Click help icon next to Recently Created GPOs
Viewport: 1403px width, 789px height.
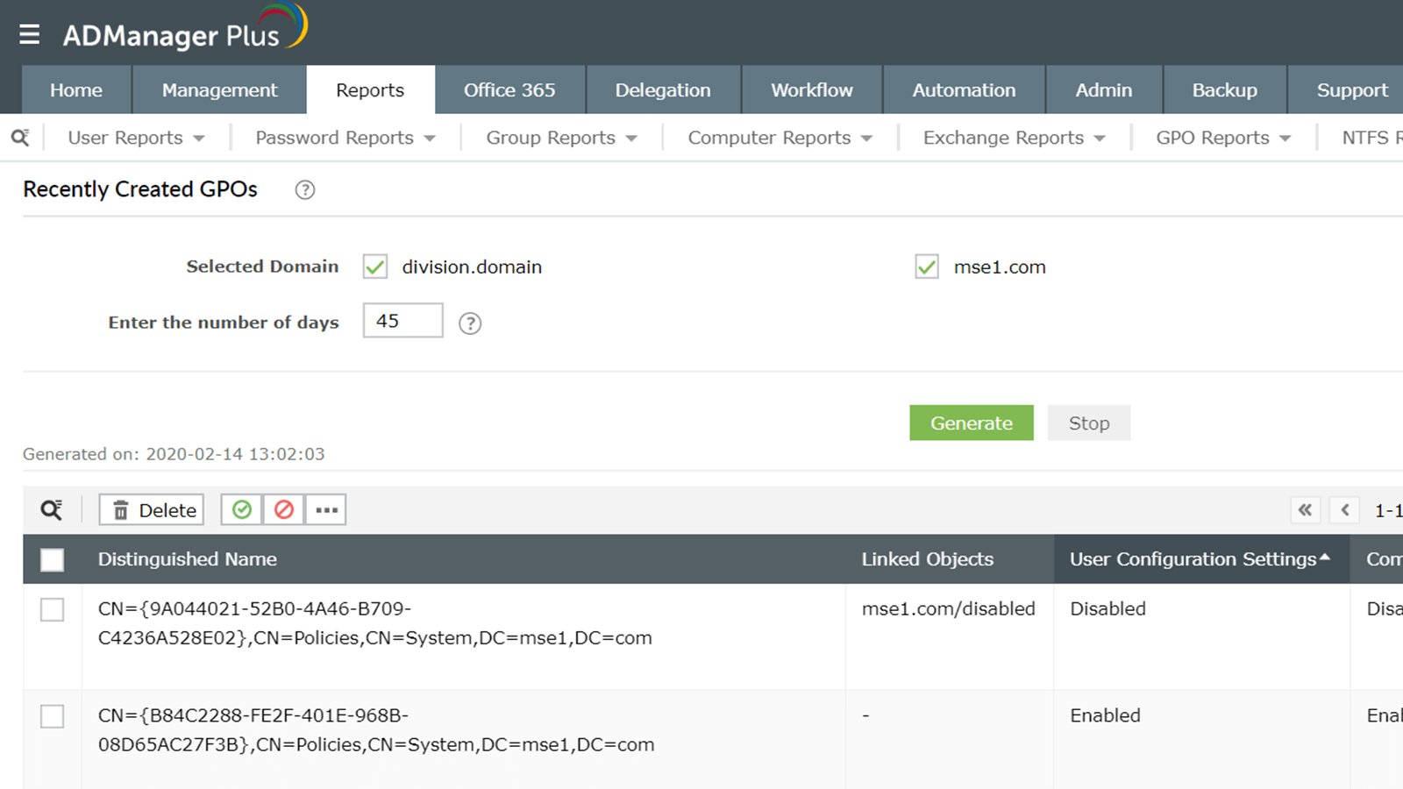[304, 190]
